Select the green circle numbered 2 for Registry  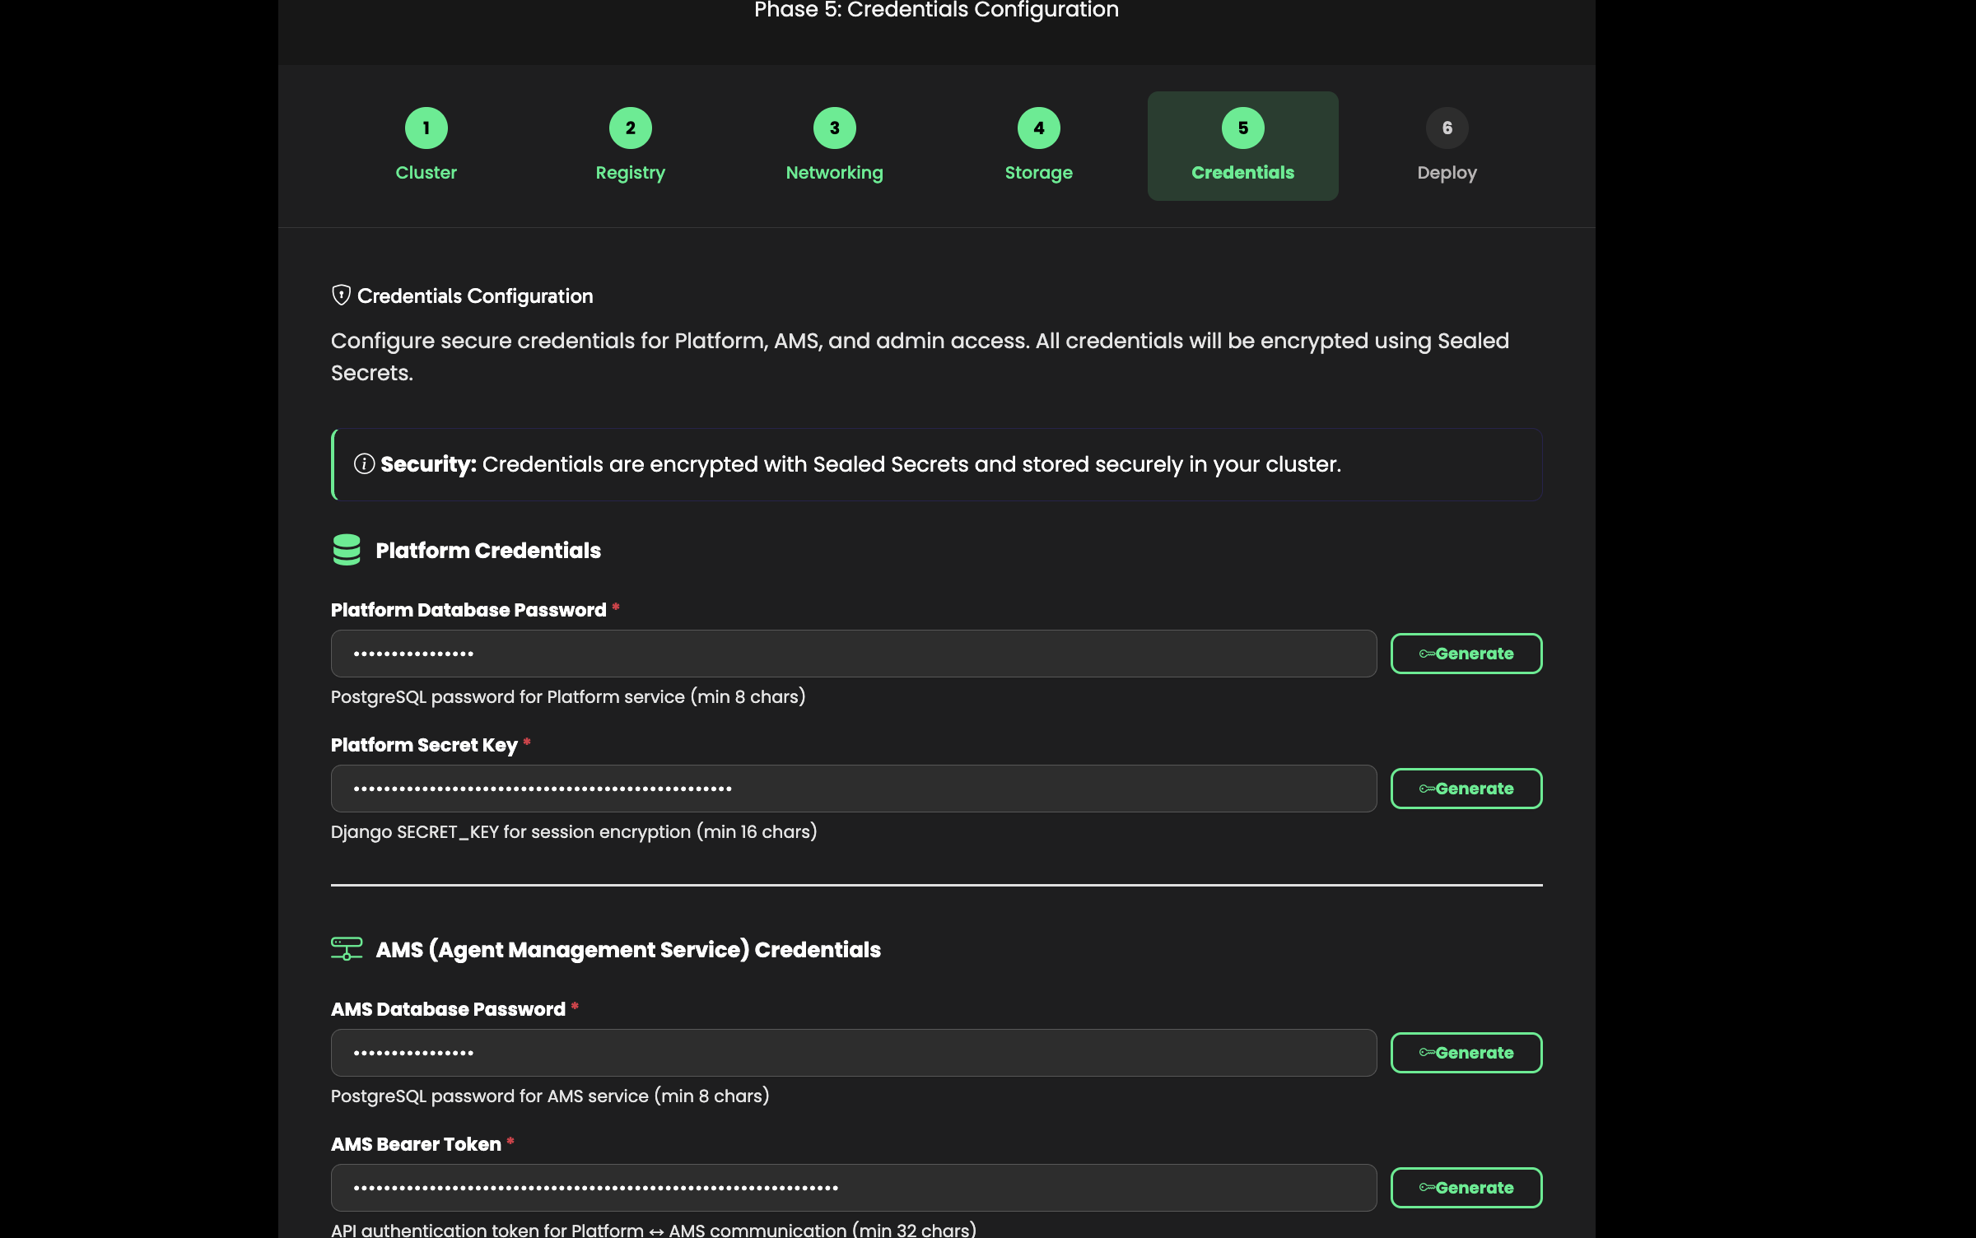click(630, 128)
